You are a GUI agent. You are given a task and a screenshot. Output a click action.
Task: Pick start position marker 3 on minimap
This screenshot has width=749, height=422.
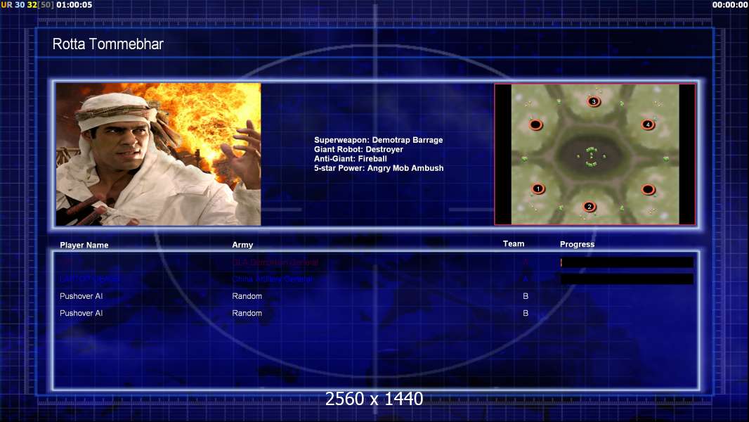coord(594,101)
